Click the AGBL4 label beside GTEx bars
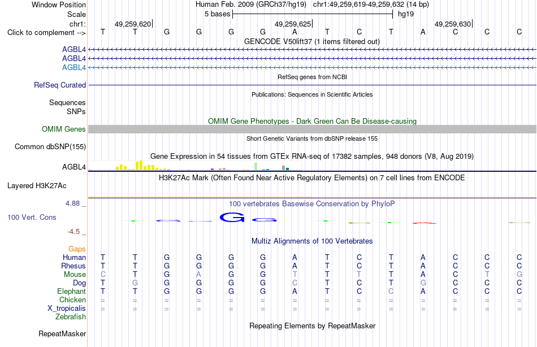The image size is (537, 347). point(74,167)
